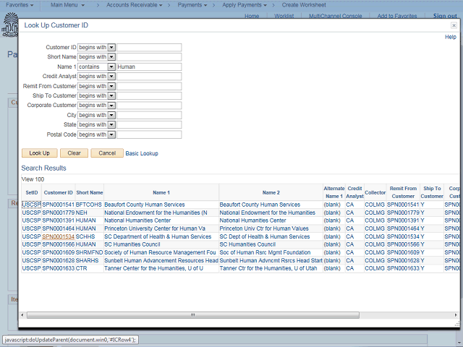
Task: Open the Help link
Action: coord(451,37)
